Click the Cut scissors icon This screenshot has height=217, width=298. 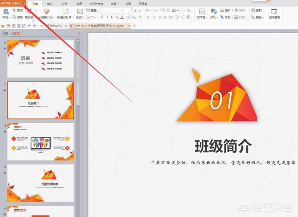tap(15, 10)
